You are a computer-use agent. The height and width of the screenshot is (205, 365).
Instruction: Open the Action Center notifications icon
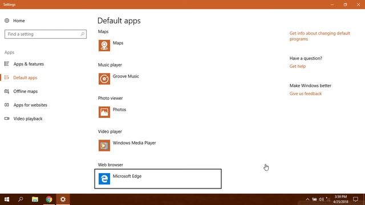[355, 199]
